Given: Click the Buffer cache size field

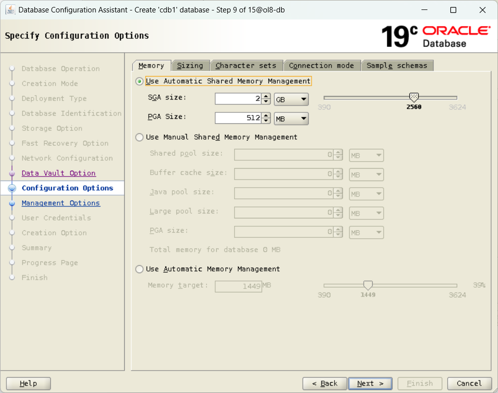Looking at the screenshot, I should click(284, 174).
